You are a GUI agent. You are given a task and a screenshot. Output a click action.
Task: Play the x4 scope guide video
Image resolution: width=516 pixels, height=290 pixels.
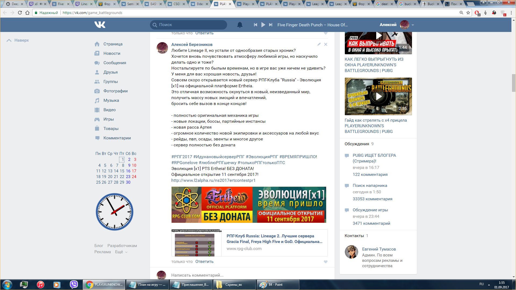click(378, 96)
